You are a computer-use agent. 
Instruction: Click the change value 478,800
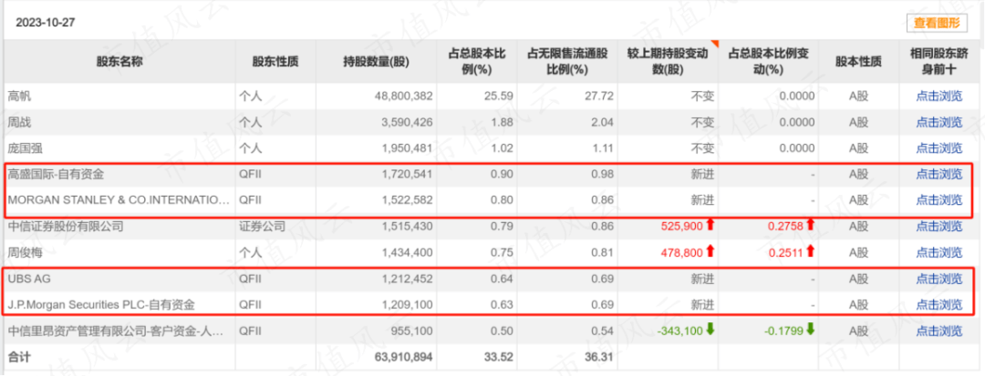click(681, 252)
